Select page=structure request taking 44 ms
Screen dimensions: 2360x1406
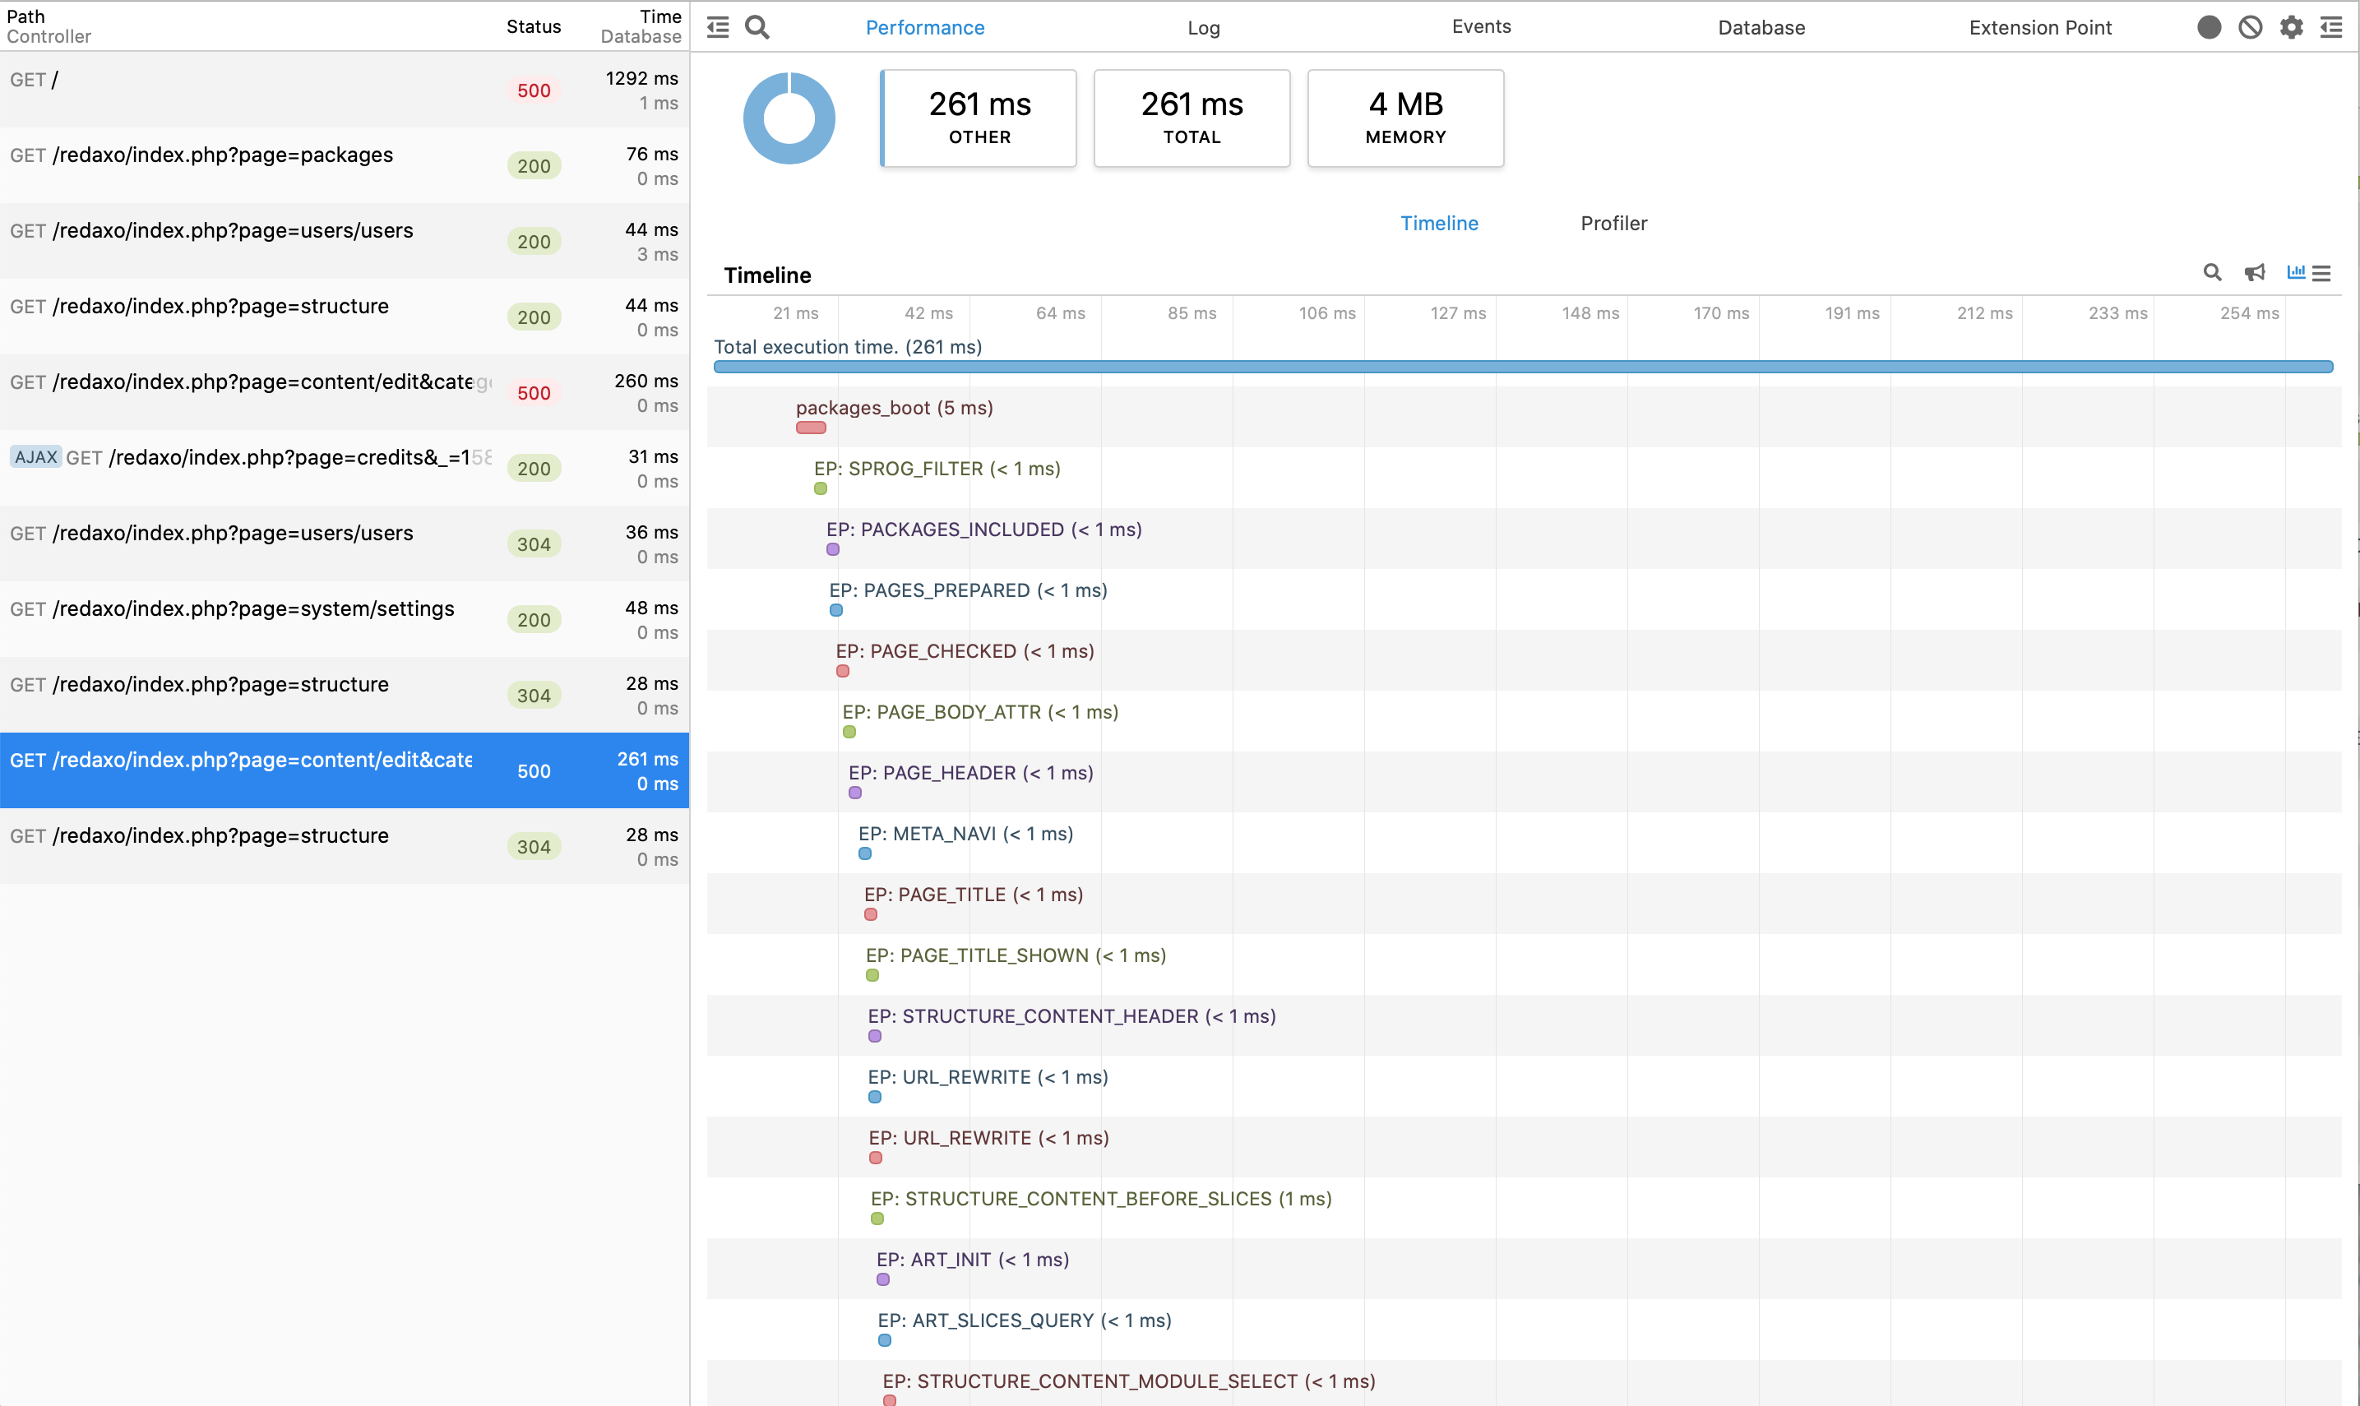pos(345,317)
